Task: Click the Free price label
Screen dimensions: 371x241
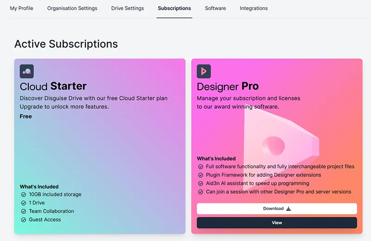Action: click(x=26, y=117)
